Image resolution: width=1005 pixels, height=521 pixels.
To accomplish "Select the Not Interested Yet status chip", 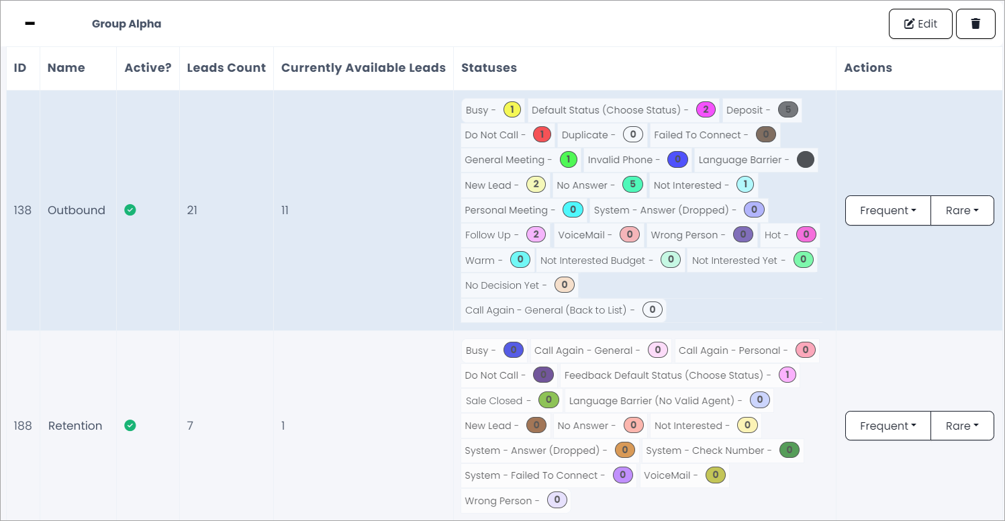I will tap(752, 260).
